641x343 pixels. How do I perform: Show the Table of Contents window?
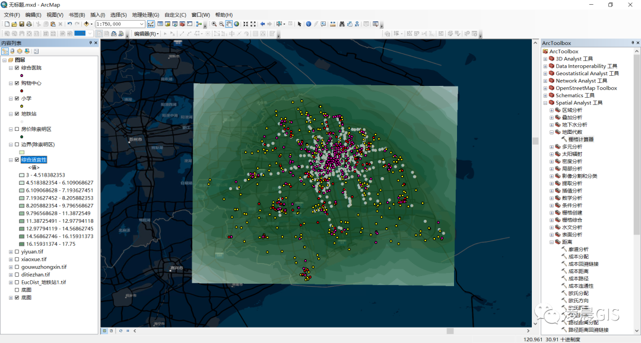160,24
